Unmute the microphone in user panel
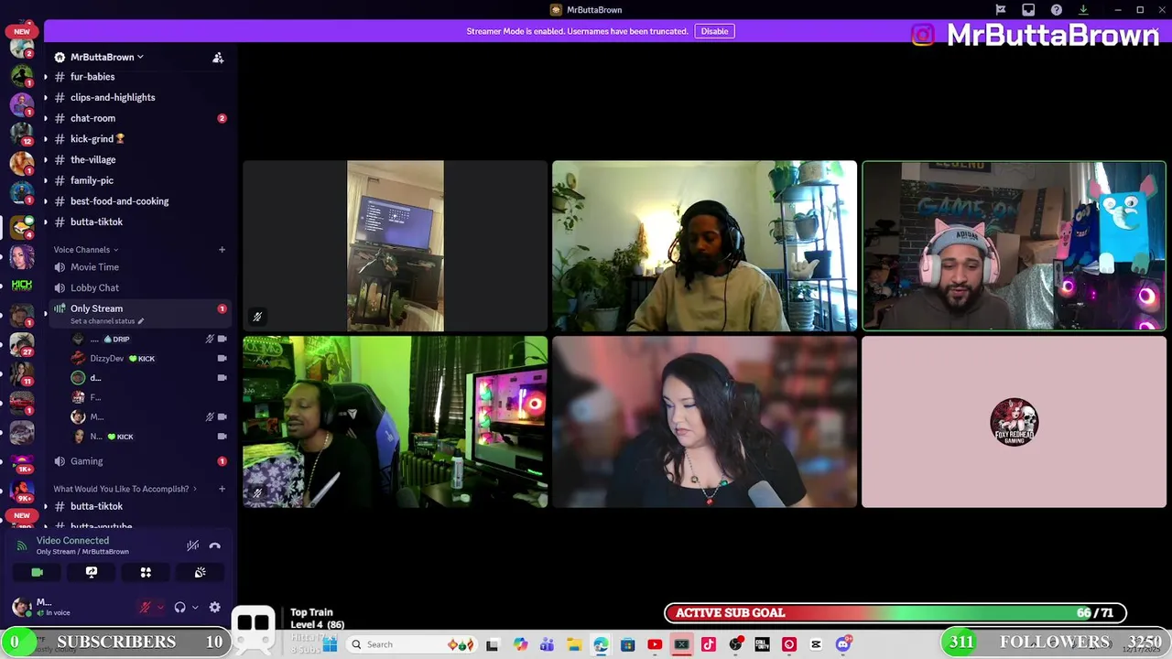 click(x=145, y=607)
